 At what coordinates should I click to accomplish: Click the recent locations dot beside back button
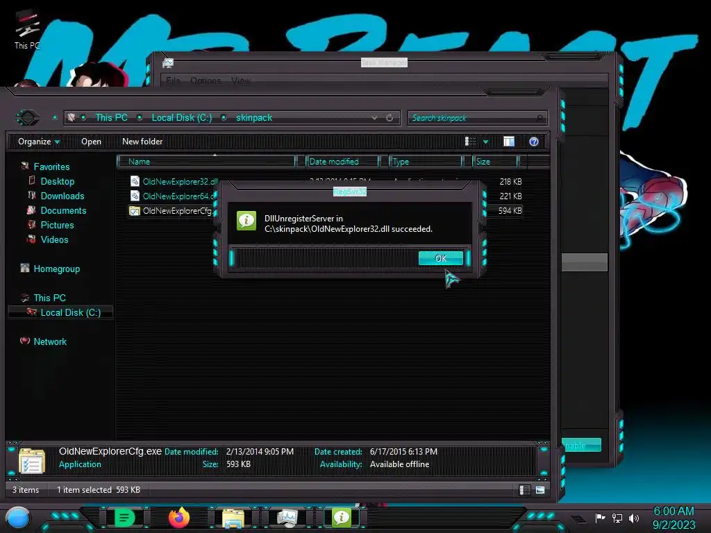(55, 117)
